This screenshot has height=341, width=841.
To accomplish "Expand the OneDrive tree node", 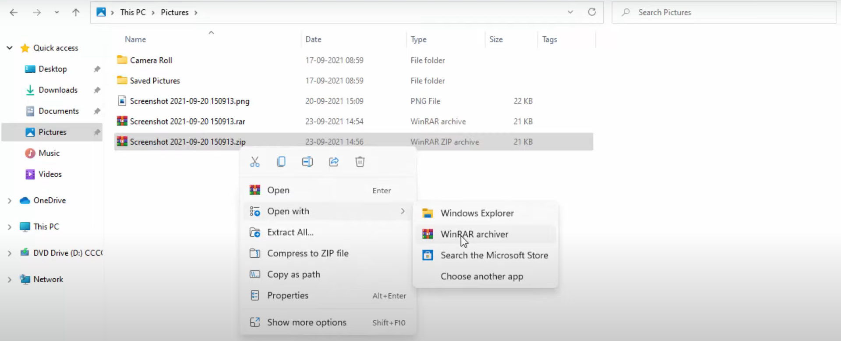I will (x=10, y=201).
